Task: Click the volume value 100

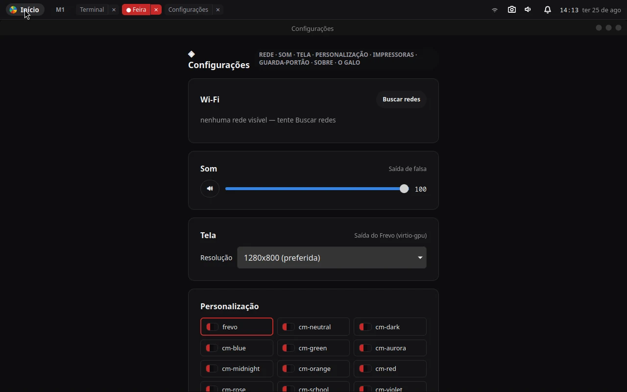Action: [x=421, y=189]
